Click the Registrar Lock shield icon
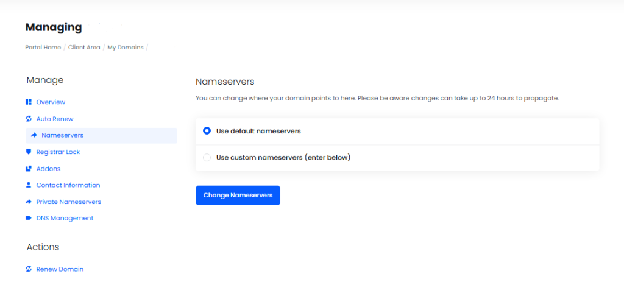This screenshot has width=624, height=282. pyautogui.click(x=29, y=152)
